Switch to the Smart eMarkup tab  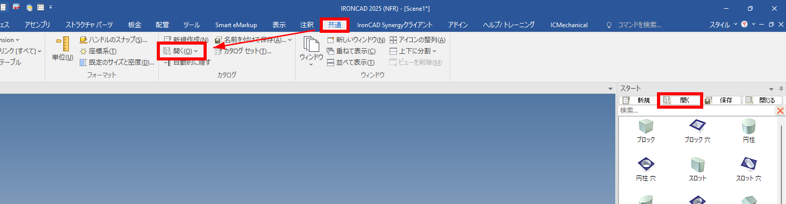tap(236, 25)
